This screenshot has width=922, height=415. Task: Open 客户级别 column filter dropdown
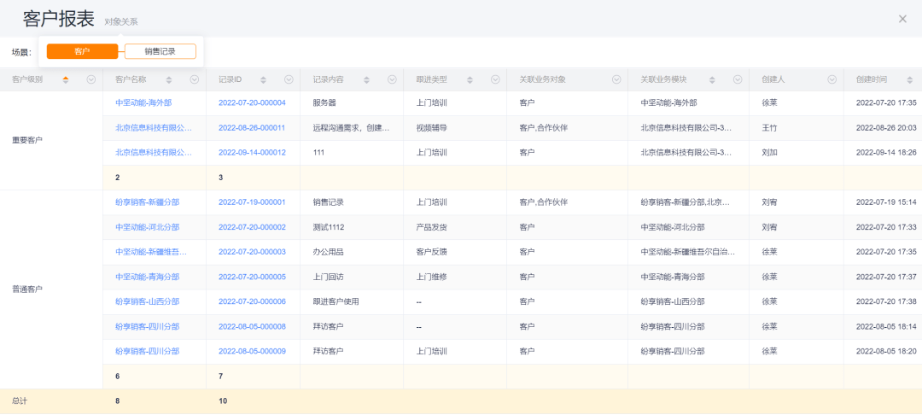click(x=91, y=80)
